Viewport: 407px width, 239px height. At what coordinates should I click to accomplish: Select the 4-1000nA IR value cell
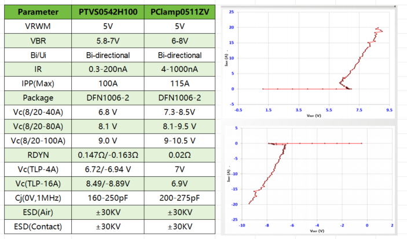(181, 70)
